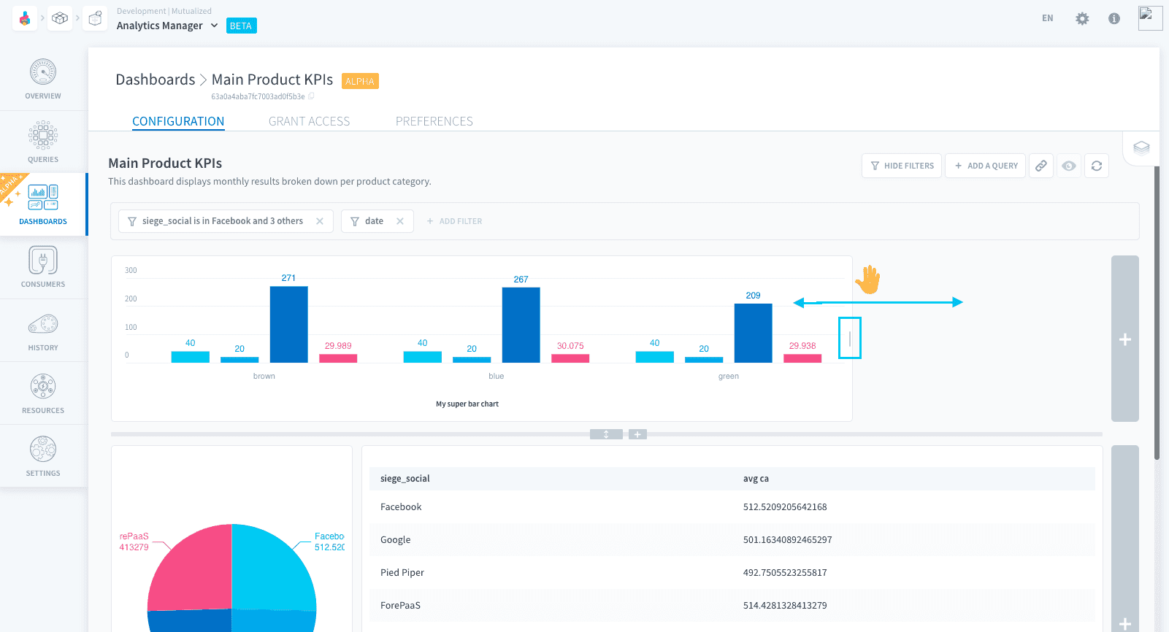Add a panel beside the siege_social table
This screenshot has width=1169, height=632.
click(x=1125, y=539)
